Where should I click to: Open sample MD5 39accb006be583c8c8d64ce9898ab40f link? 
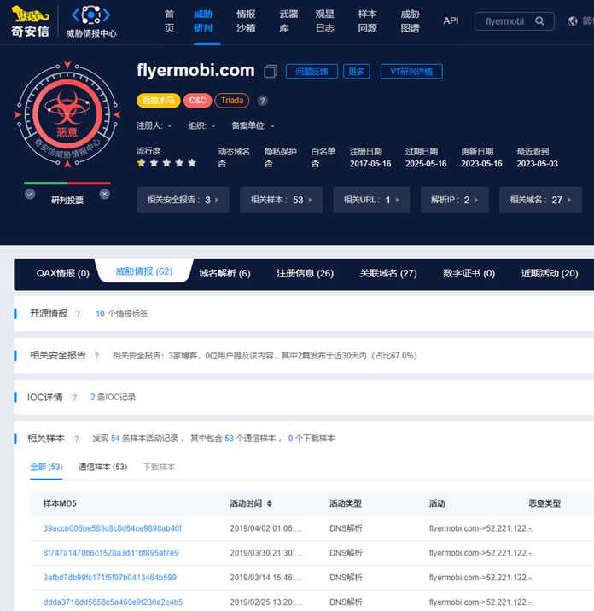(113, 528)
